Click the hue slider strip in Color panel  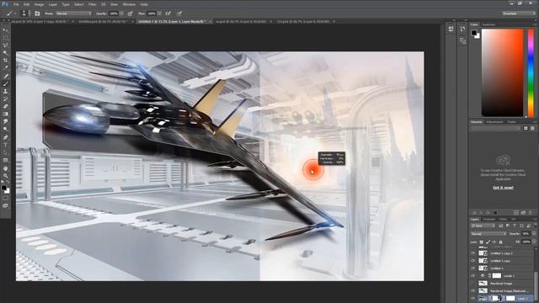click(531, 73)
